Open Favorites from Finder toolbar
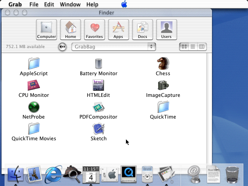This screenshot has width=248, height=186. [x=95, y=29]
